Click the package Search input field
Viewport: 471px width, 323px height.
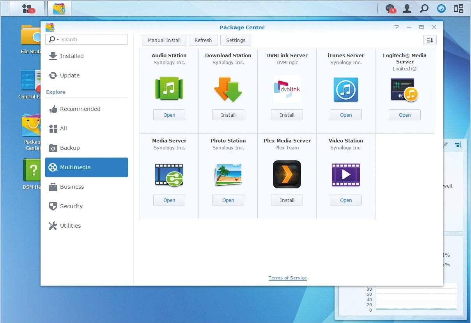(87, 39)
